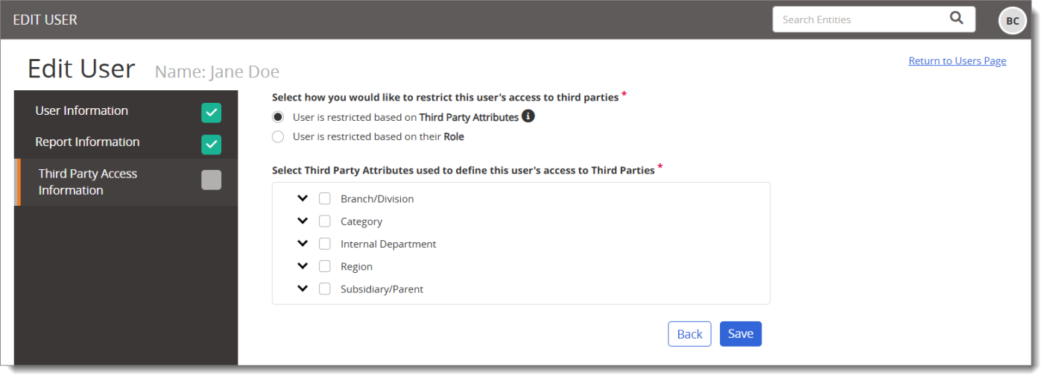Select restriction based on Third Party Attributes

point(278,117)
